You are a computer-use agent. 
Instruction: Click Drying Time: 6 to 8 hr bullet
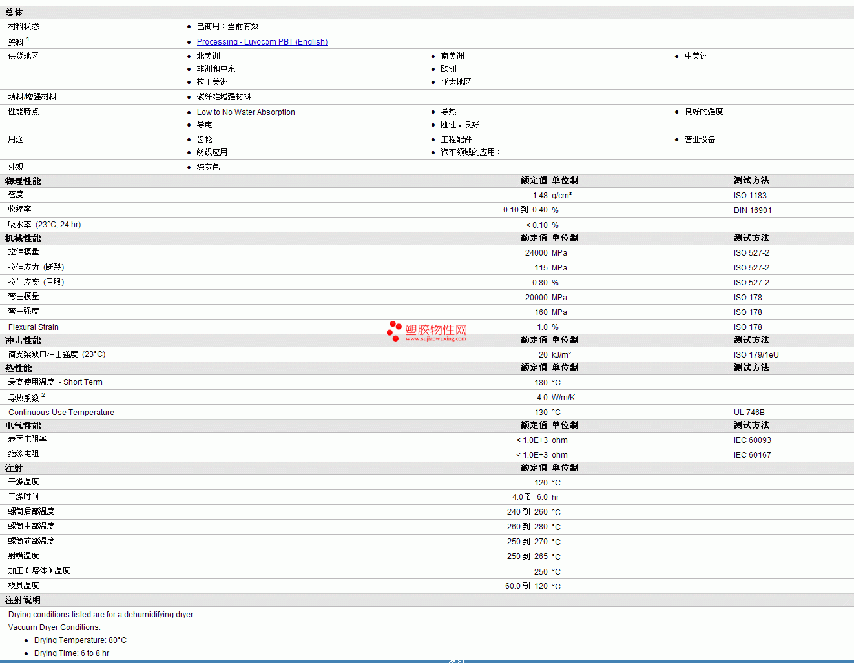pos(72,653)
